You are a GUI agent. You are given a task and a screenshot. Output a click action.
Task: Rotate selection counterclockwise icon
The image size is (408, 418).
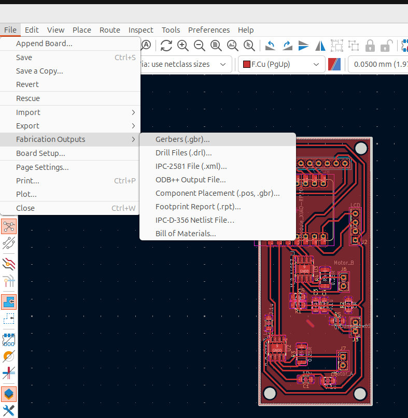coord(270,46)
